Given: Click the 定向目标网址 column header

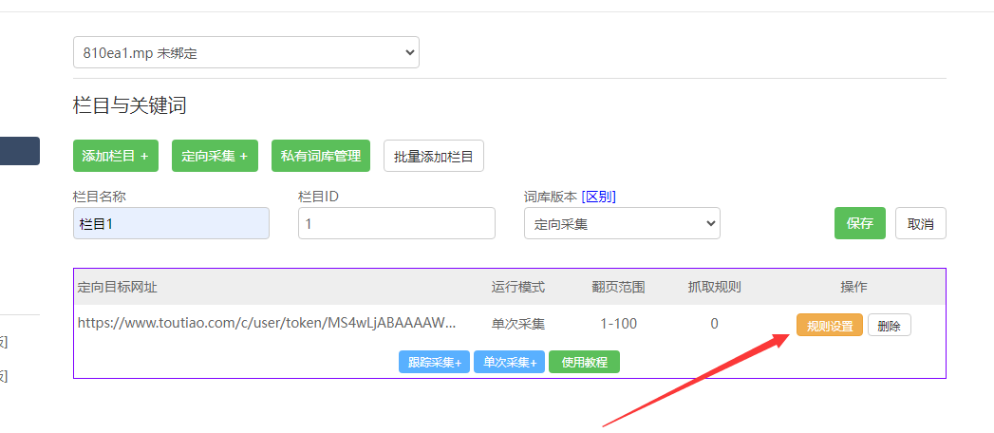Looking at the screenshot, I should pyautogui.click(x=124, y=287).
